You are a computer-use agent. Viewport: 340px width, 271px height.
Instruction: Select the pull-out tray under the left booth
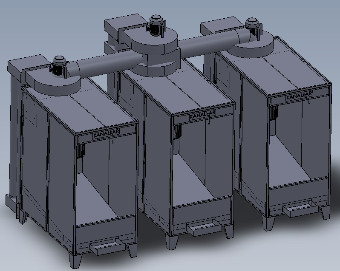coord(107,247)
